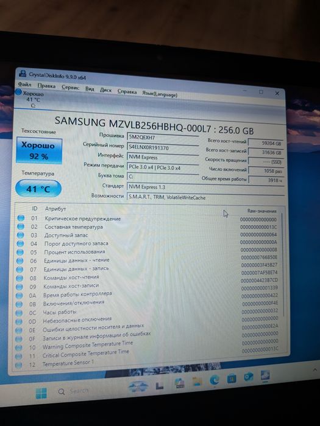
Task: Click the Raw-значения column header
Action: click(x=261, y=211)
